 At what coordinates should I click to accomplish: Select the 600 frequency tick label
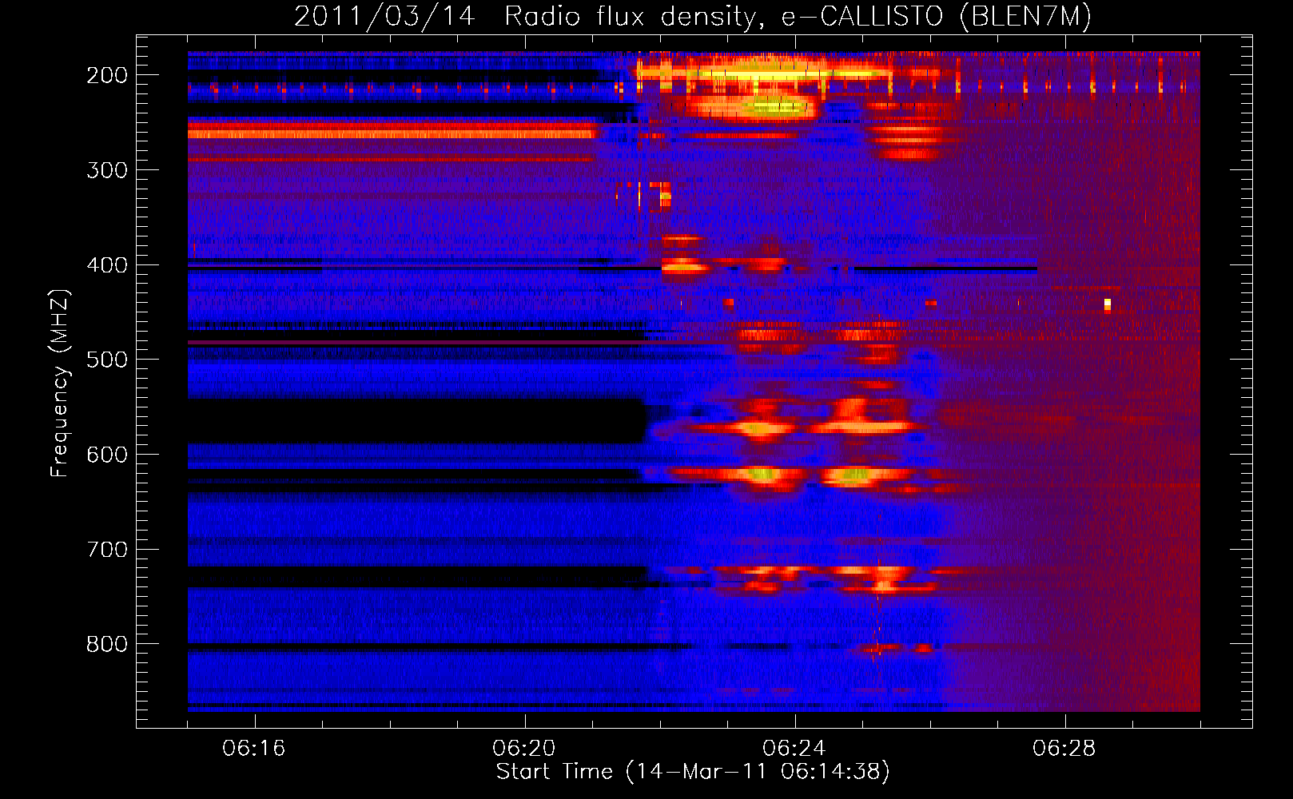(x=107, y=455)
